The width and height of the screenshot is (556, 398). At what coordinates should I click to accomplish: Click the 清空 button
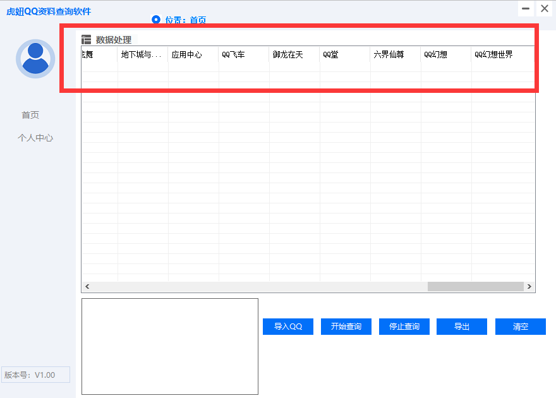521,327
